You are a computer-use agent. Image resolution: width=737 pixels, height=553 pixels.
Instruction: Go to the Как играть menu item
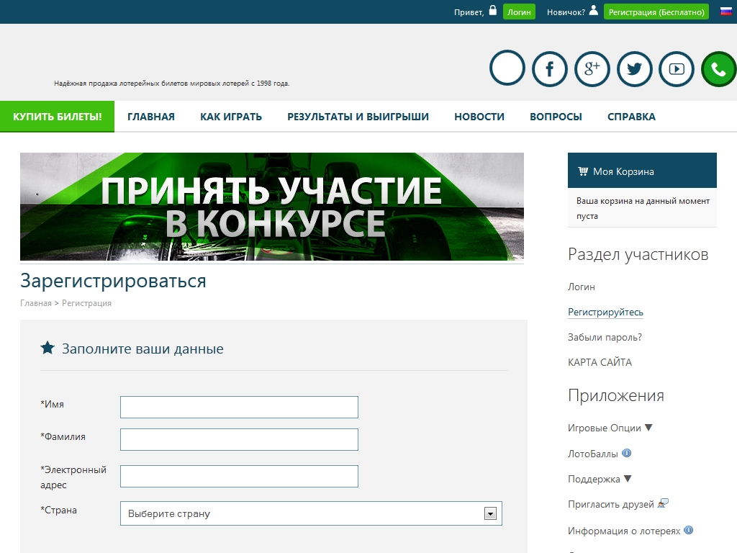231,117
